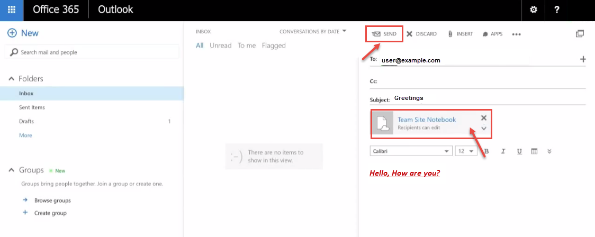595x237 pixels.
Task: Select the To me filter tab
Action: tap(247, 45)
